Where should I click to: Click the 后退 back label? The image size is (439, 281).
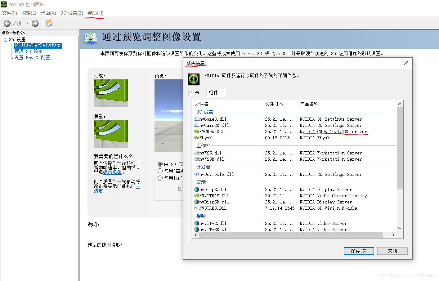[17, 24]
